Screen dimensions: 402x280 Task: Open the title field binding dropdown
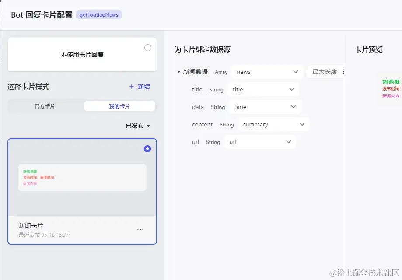(263, 89)
